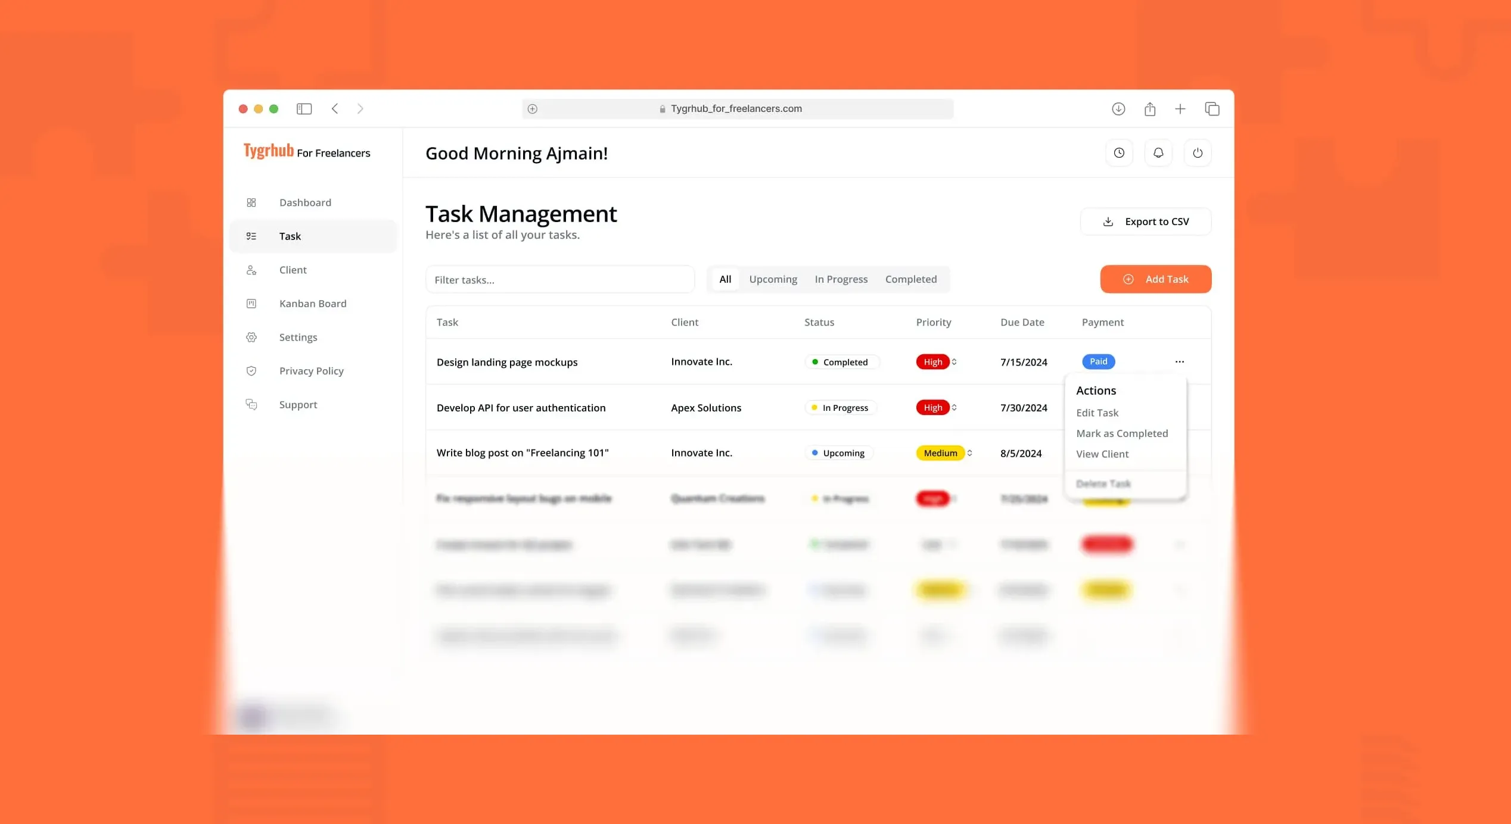Click the power logout icon

[x=1198, y=153]
